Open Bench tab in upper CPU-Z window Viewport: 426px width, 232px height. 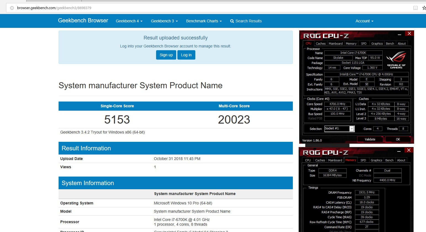390,44
